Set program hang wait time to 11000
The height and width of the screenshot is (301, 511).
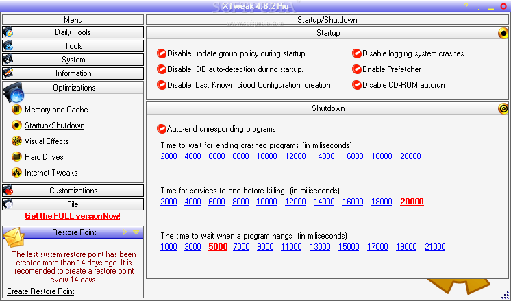coord(291,247)
